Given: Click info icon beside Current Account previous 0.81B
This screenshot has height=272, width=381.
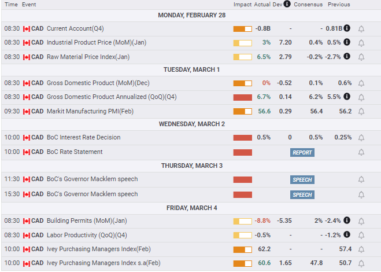Looking at the screenshot, I should click(347, 28).
